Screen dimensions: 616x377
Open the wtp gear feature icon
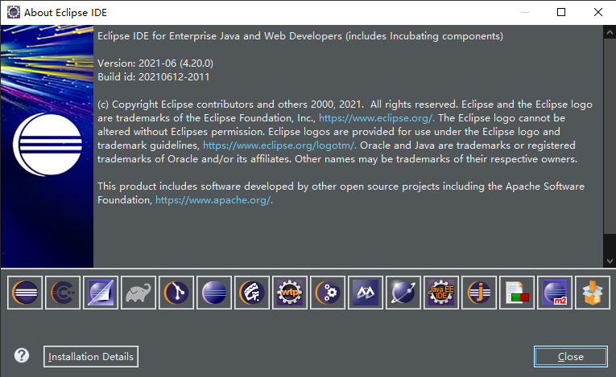pos(290,293)
